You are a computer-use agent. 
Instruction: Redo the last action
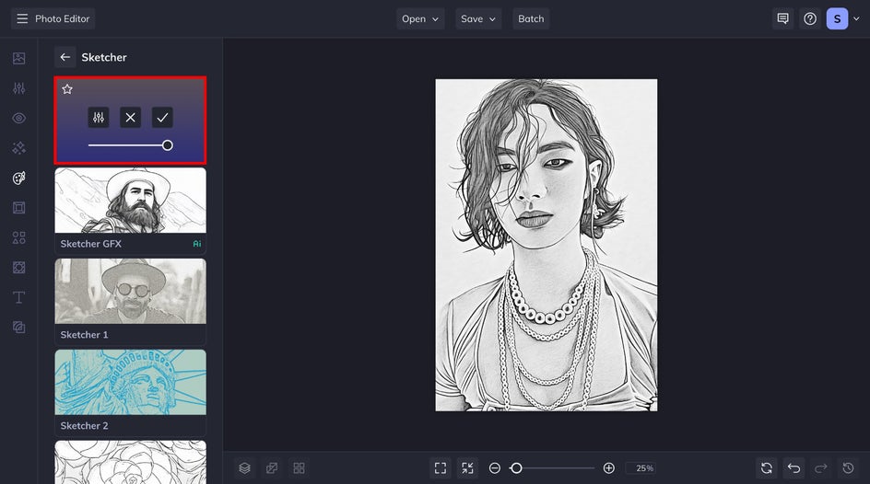click(x=821, y=468)
